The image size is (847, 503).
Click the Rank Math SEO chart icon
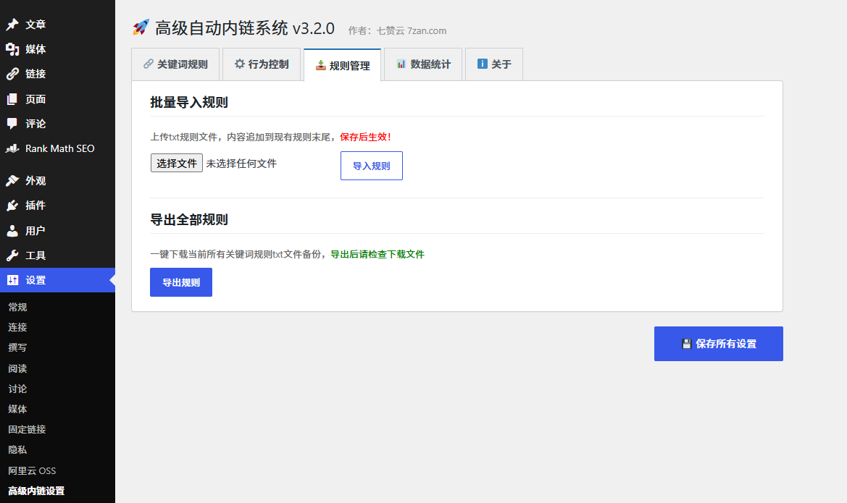pyautogui.click(x=12, y=148)
